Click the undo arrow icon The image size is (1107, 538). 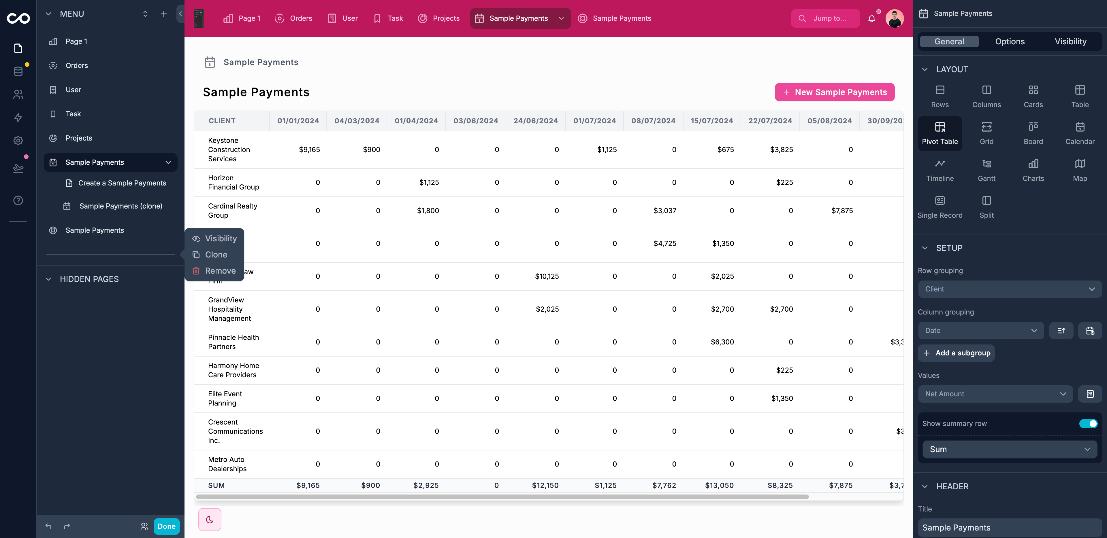tap(48, 526)
